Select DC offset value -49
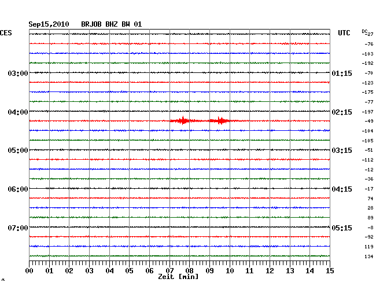The width and height of the screenshot is (376, 286). [x=369, y=121]
